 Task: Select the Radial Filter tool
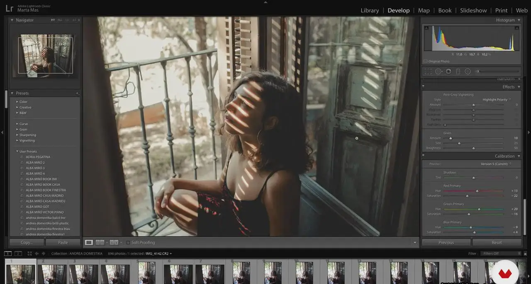(468, 72)
